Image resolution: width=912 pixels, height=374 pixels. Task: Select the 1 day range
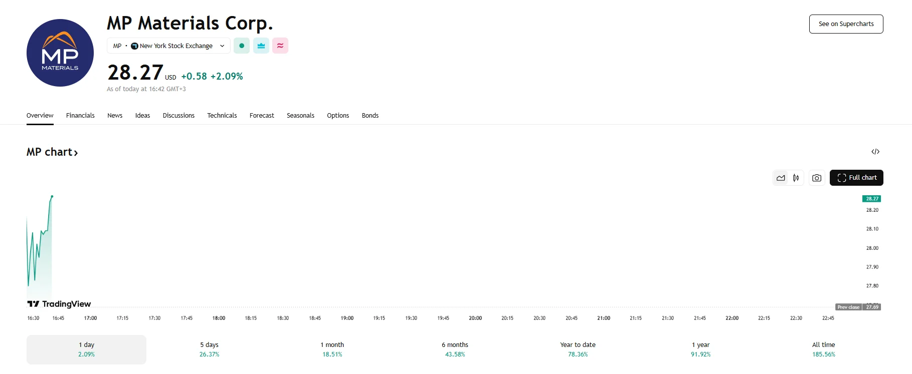pos(86,349)
